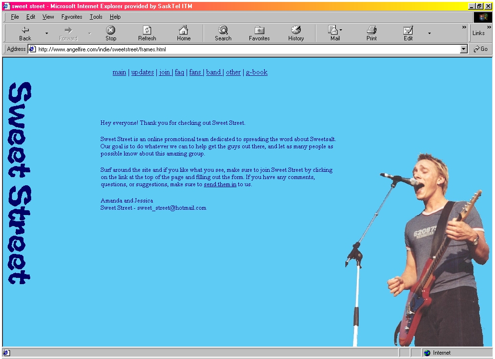This screenshot has width=495, height=359.
Task: Click the 'send them in' link
Action: 220,184
